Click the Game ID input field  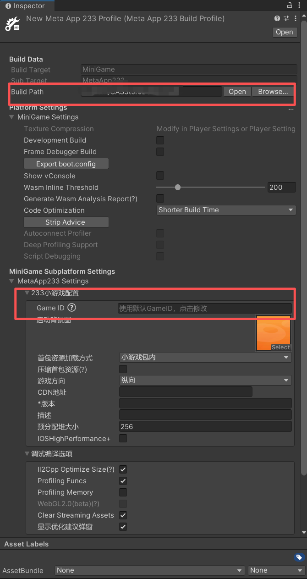coord(204,309)
